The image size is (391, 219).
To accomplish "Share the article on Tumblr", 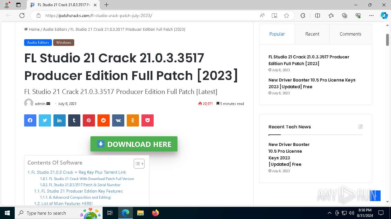I will click(74, 120).
